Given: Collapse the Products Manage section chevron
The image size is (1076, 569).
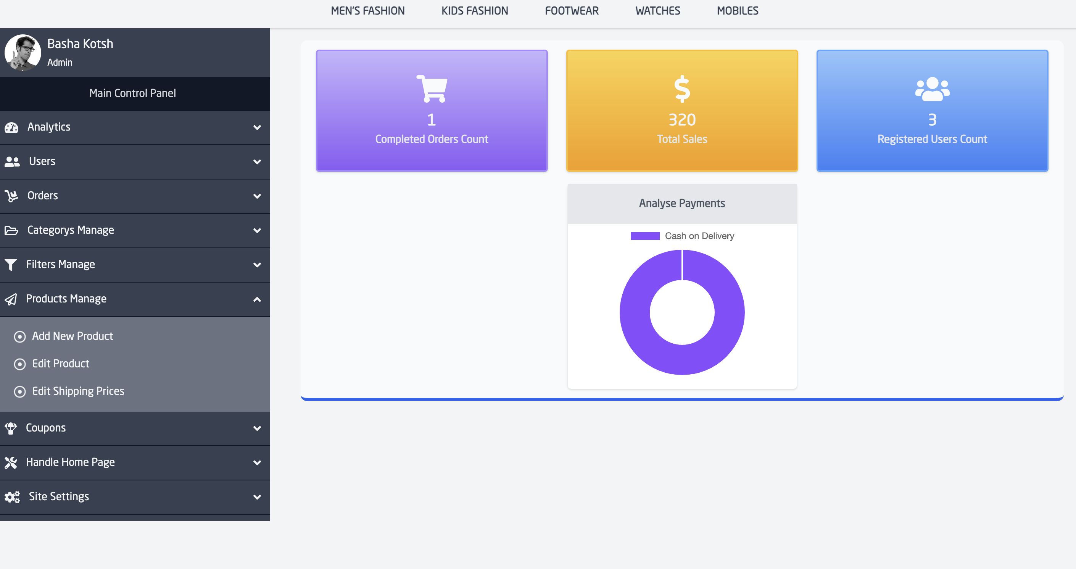Looking at the screenshot, I should [x=257, y=299].
